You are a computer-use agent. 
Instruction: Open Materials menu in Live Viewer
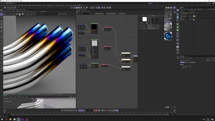18,12
